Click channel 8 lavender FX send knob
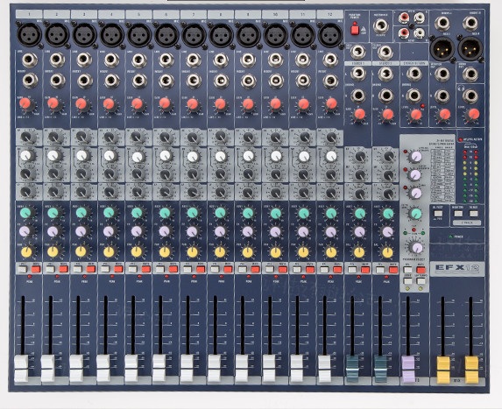 pos(220,230)
